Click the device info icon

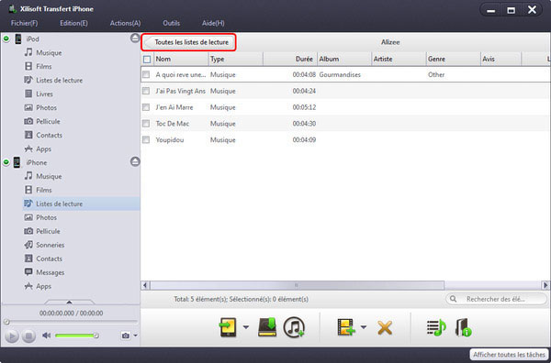click(x=464, y=327)
